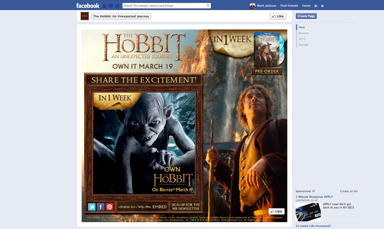Click the Create an Ad link
Screen dimensions: 384x229
click(x=348, y=191)
